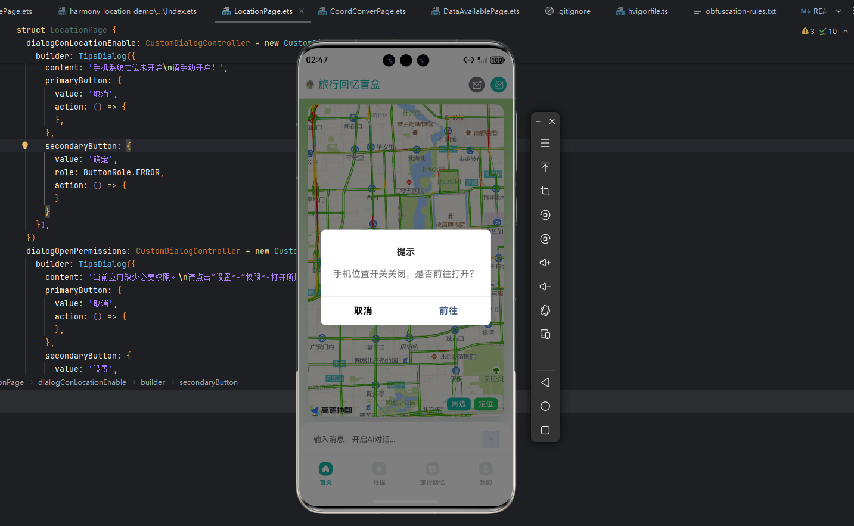The width and height of the screenshot is (854, 526).
Task: Tap 前往 to open location settings
Action: [x=448, y=310]
